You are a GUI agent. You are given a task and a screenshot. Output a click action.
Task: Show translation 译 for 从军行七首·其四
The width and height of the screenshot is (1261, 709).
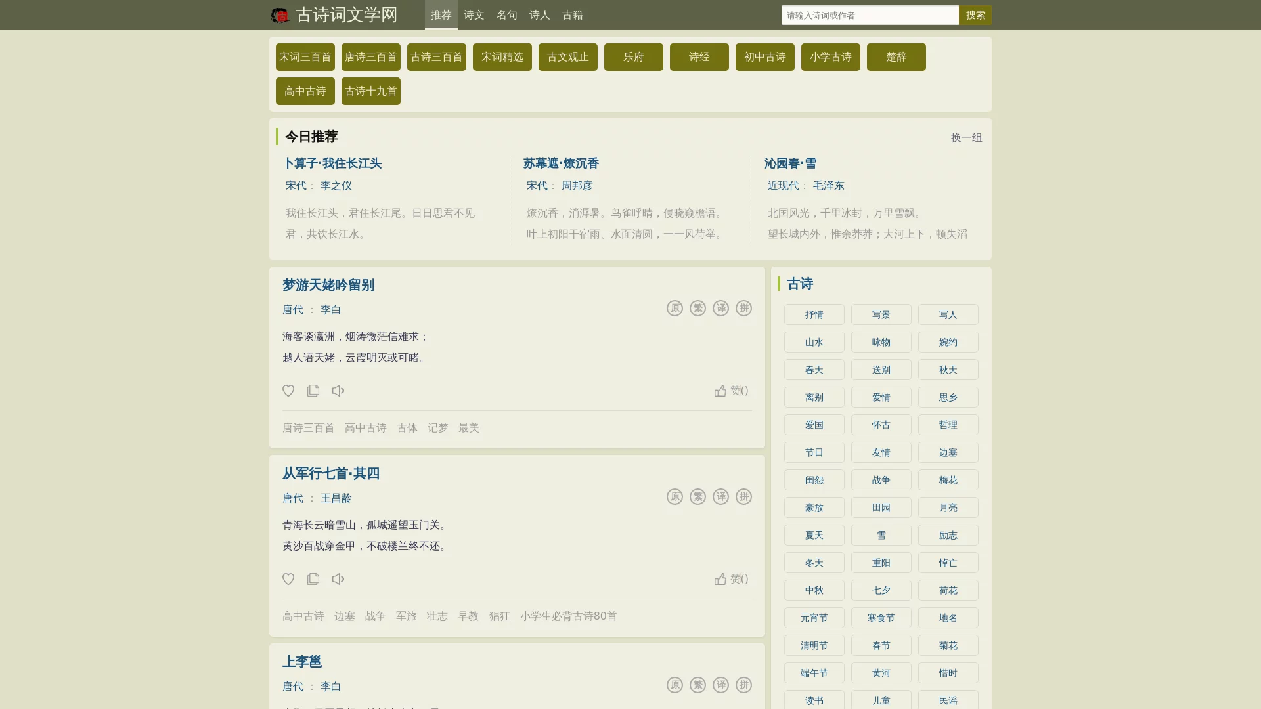click(720, 497)
